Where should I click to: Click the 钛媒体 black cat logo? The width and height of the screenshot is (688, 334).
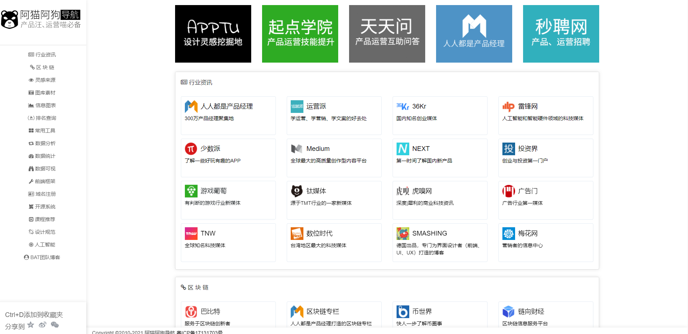(297, 191)
